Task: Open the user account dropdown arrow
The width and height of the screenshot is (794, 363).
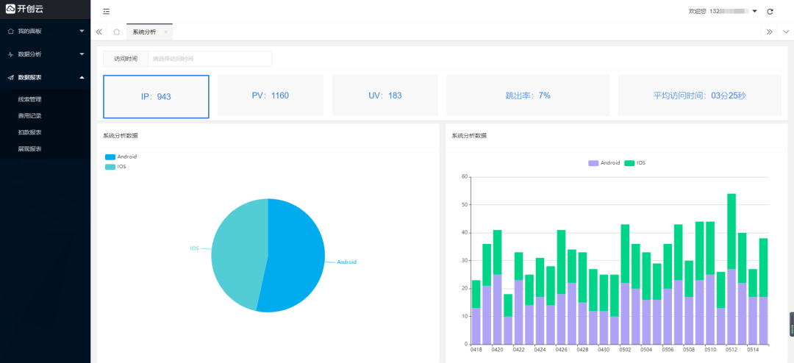Action: pyautogui.click(x=754, y=11)
